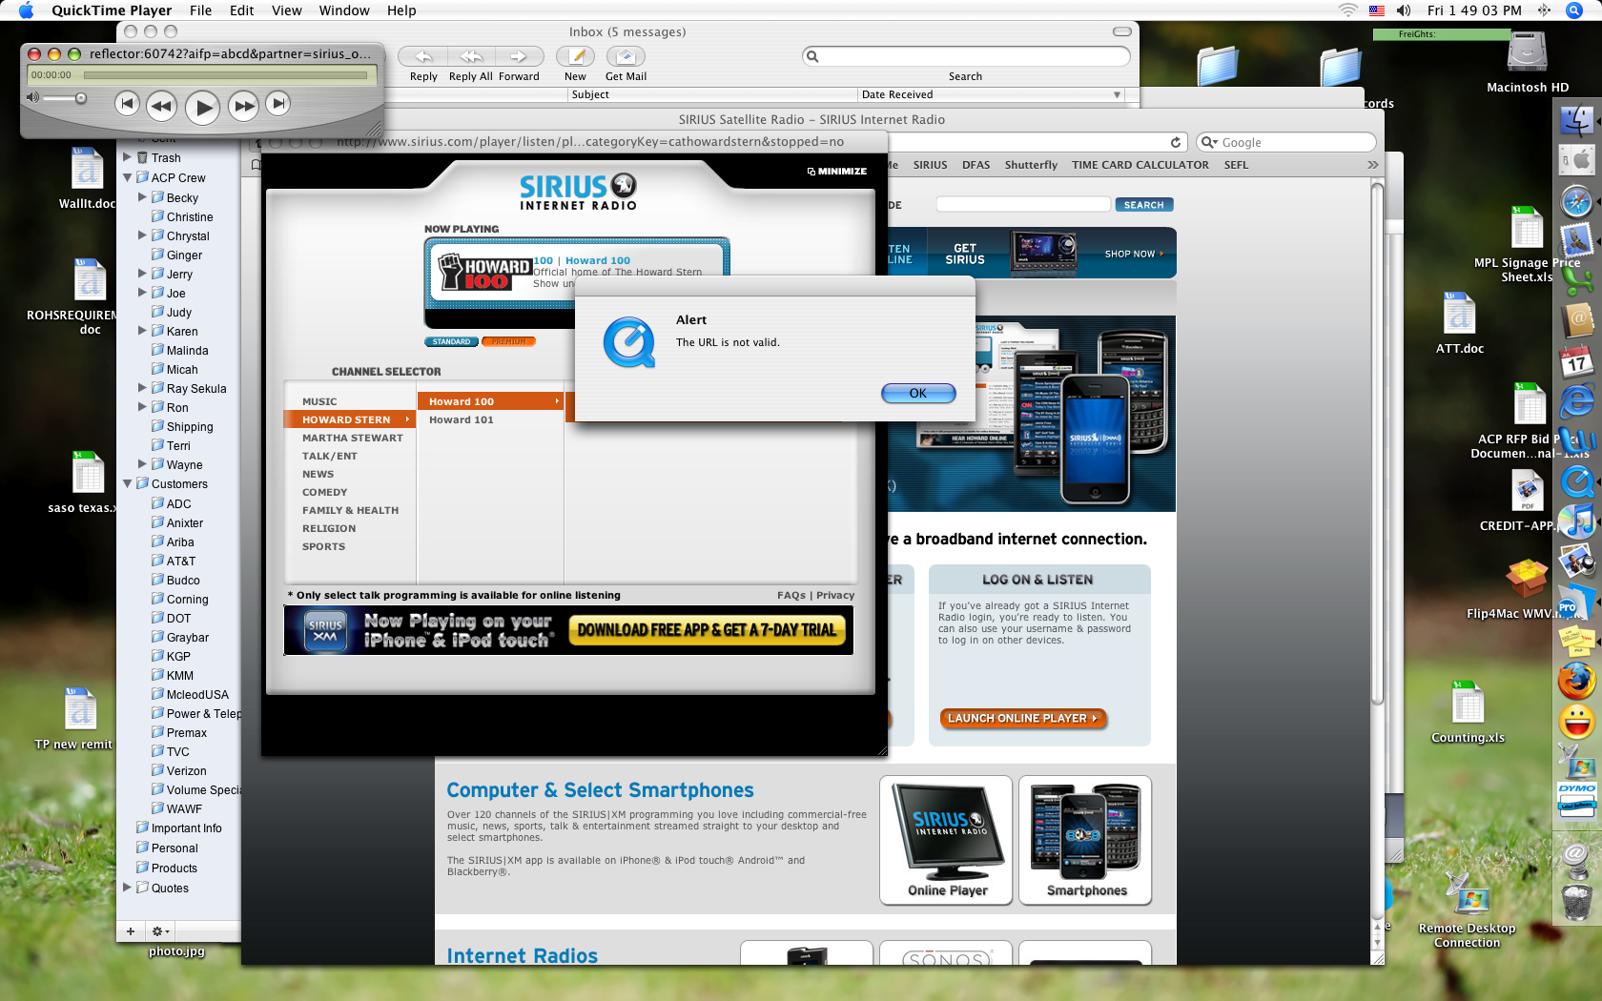This screenshot has width=1602, height=1001.
Task: Reload the Safari page
Action: tap(1176, 142)
